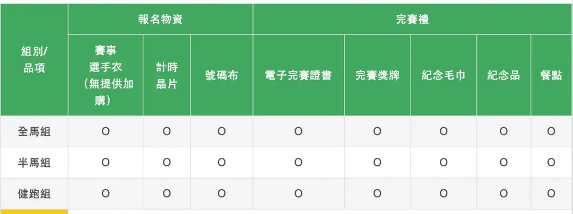
Task: Click the 健跑組 紀念毛巾 cell
Action: (x=444, y=193)
